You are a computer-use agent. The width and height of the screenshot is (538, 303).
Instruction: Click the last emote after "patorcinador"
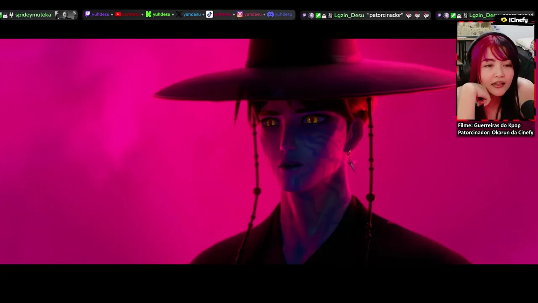point(426,16)
